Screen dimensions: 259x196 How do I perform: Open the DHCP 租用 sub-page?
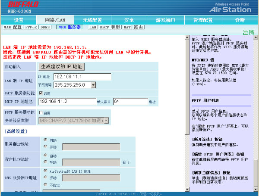(110, 27)
